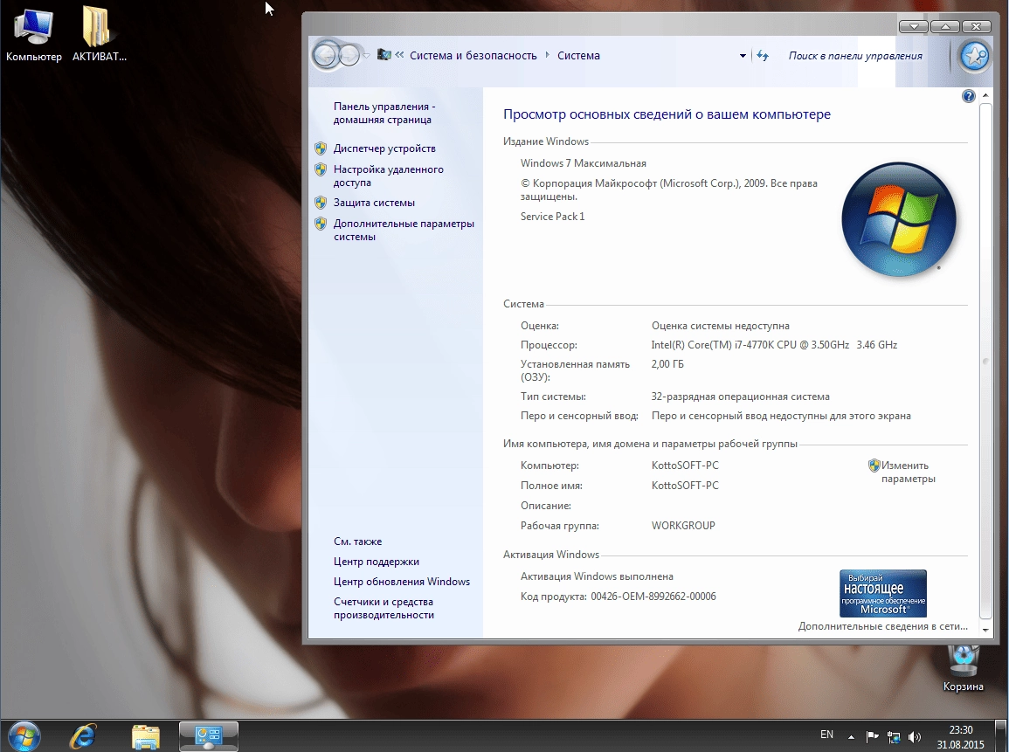The width and height of the screenshot is (1009, 752).
Task: Click the product code 00426-OEM-8992662-00006
Action: pos(653,597)
